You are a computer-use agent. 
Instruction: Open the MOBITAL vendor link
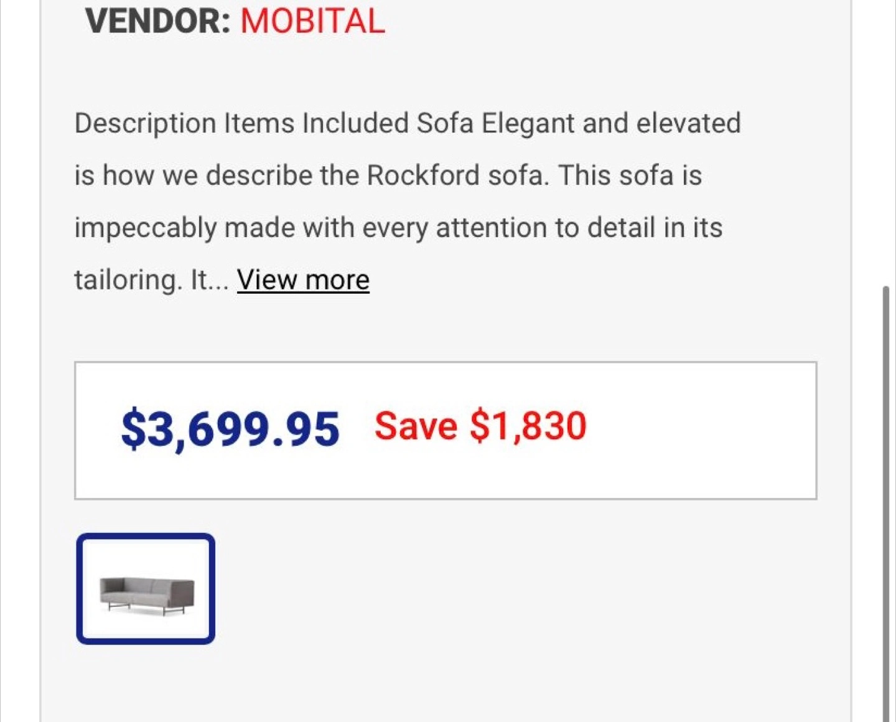point(312,21)
